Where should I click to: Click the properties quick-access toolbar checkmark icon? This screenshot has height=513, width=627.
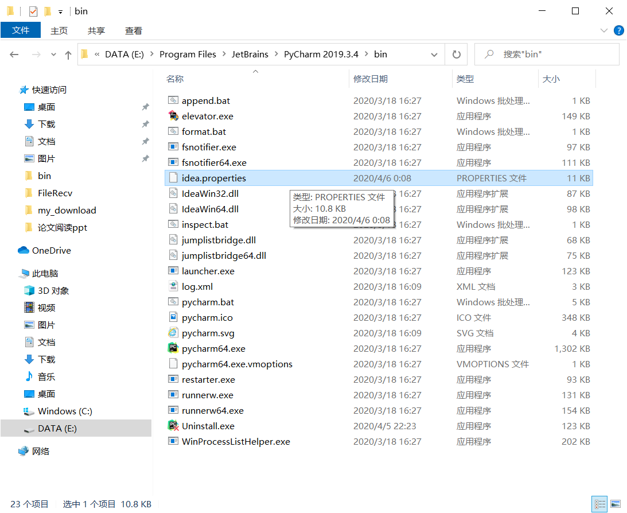(x=33, y=11)
